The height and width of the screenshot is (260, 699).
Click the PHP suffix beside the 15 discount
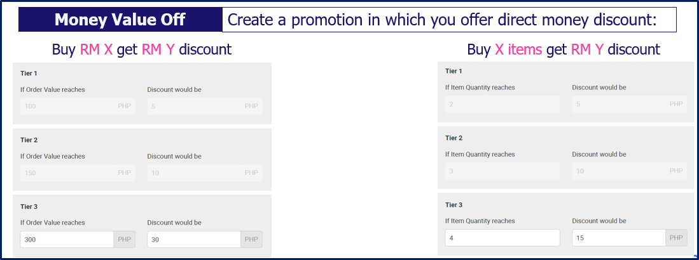click(675, 238)
